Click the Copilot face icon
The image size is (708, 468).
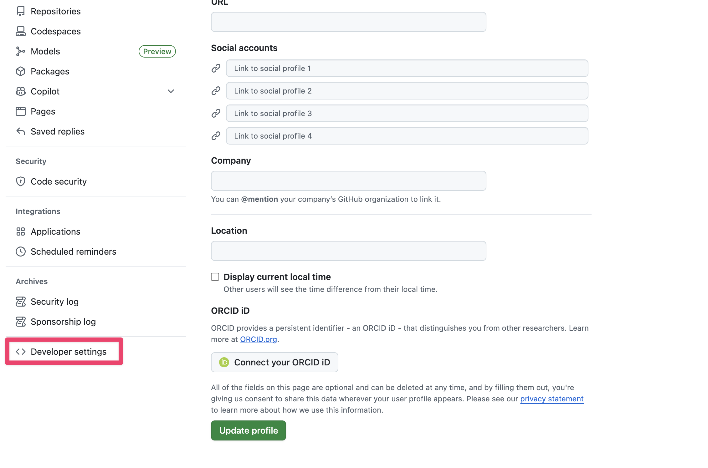[x=21, y=91]
